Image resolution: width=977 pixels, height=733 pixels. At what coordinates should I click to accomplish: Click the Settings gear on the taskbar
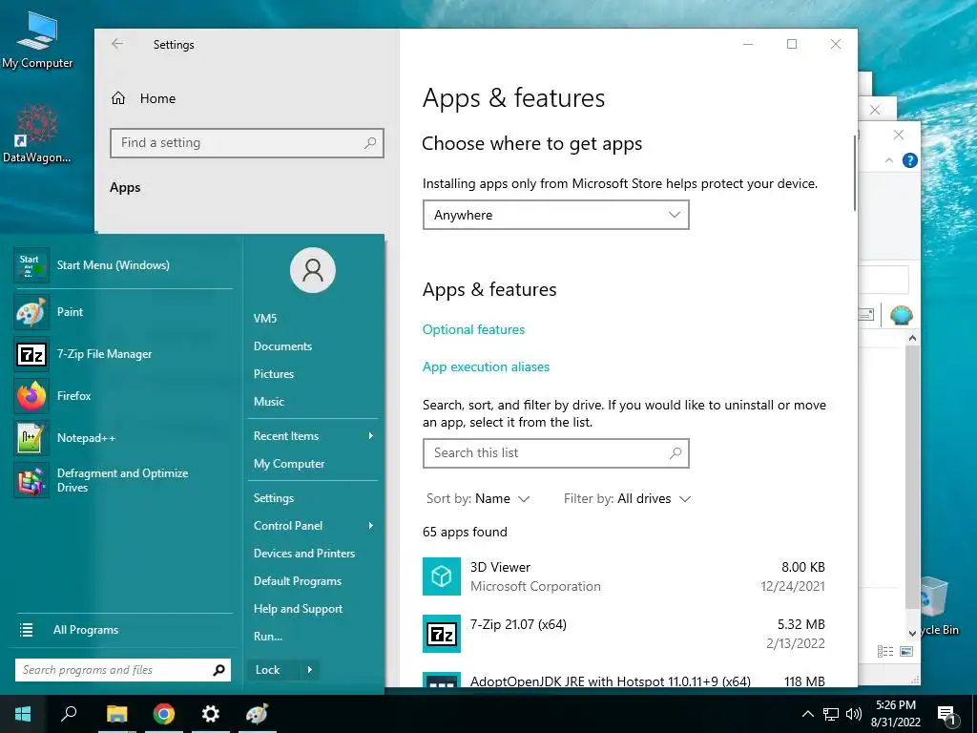[211, 714]
